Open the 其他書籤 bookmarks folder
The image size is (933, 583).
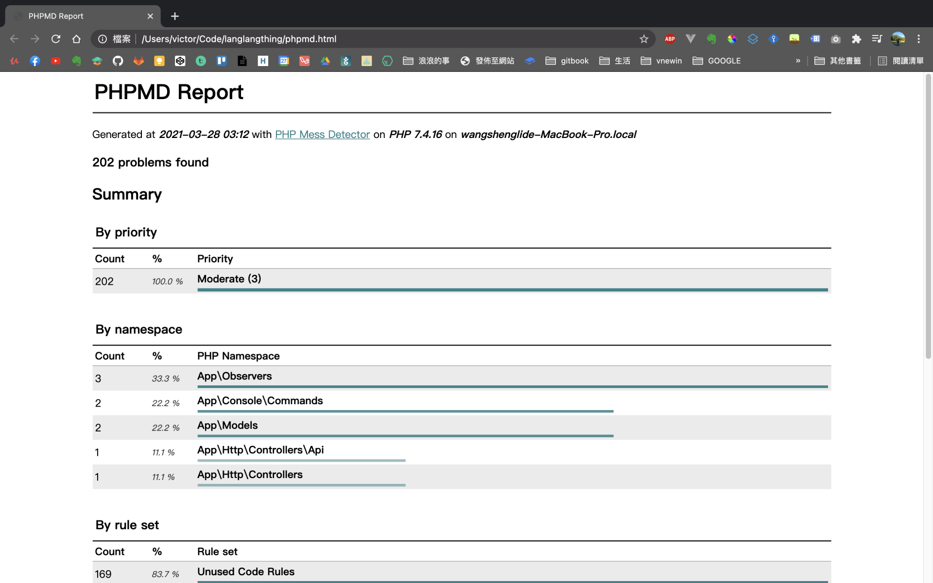[838, 61]
